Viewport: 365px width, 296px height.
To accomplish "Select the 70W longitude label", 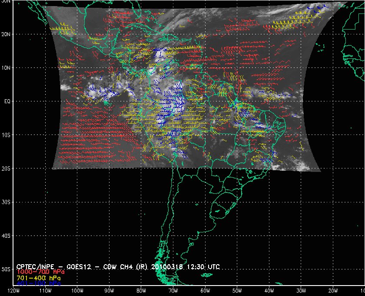I will coord(173,291).
